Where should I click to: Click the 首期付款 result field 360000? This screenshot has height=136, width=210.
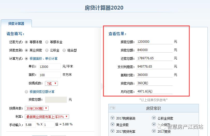tap(154, 75)
